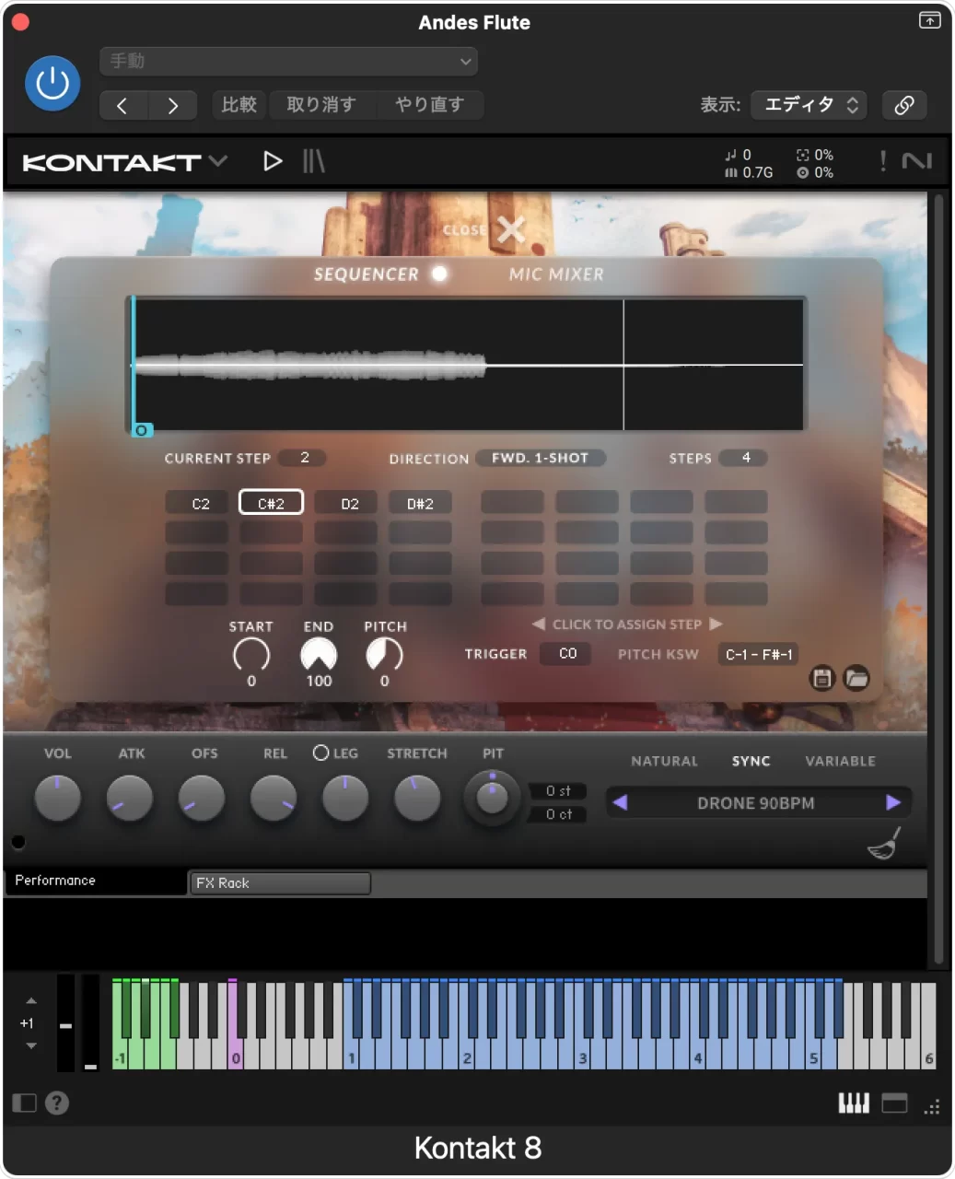This screenshot has height=1179, width=955.
Task: Open the FX Rack tab
Action: (279, 882)
